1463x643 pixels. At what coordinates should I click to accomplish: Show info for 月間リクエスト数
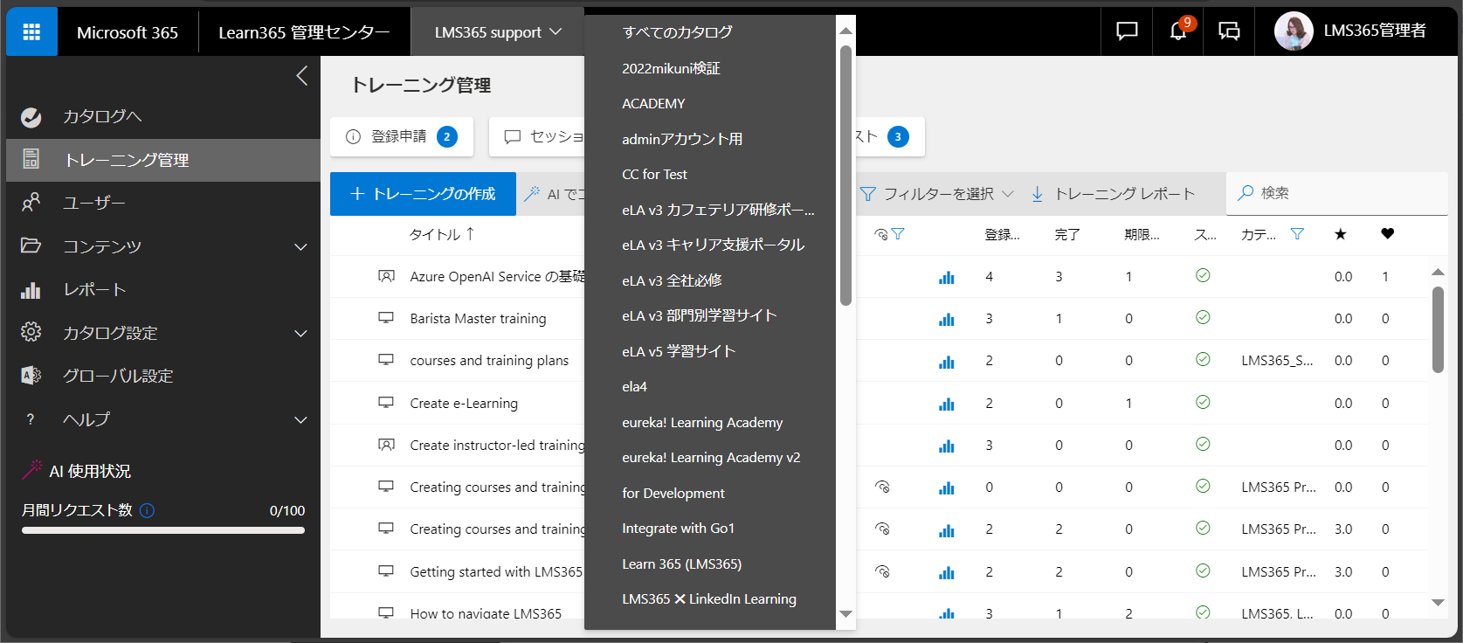[147, 510]
